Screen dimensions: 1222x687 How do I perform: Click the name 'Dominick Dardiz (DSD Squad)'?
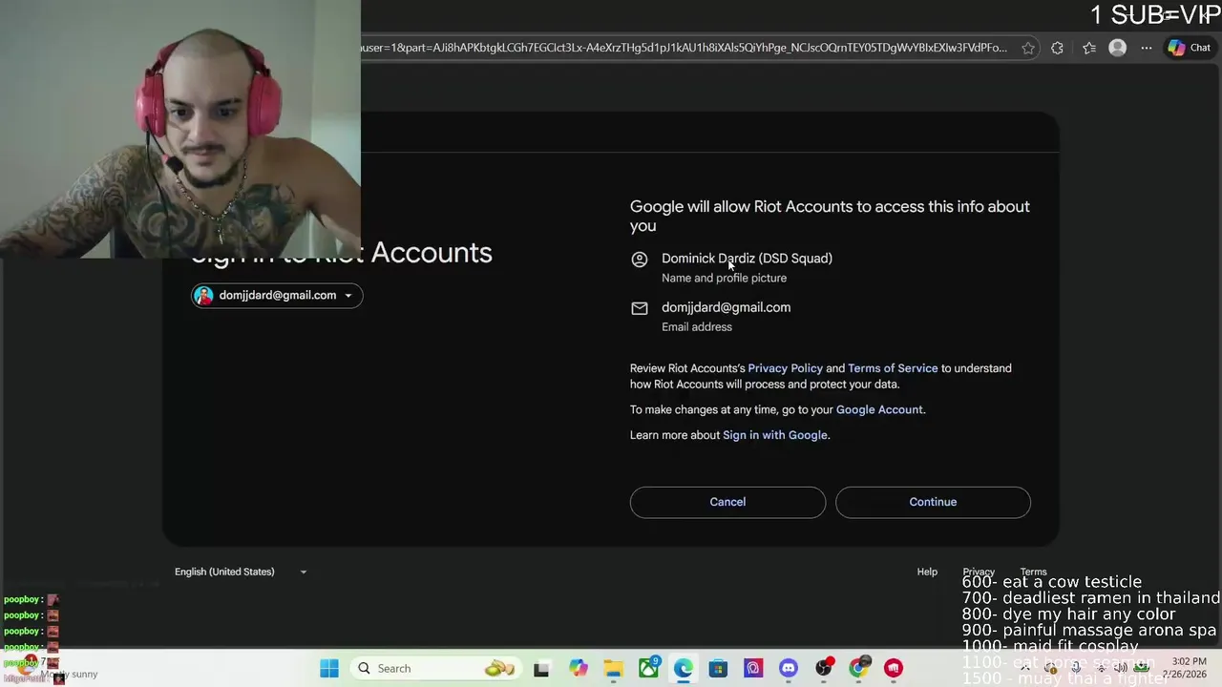(747, 259)
